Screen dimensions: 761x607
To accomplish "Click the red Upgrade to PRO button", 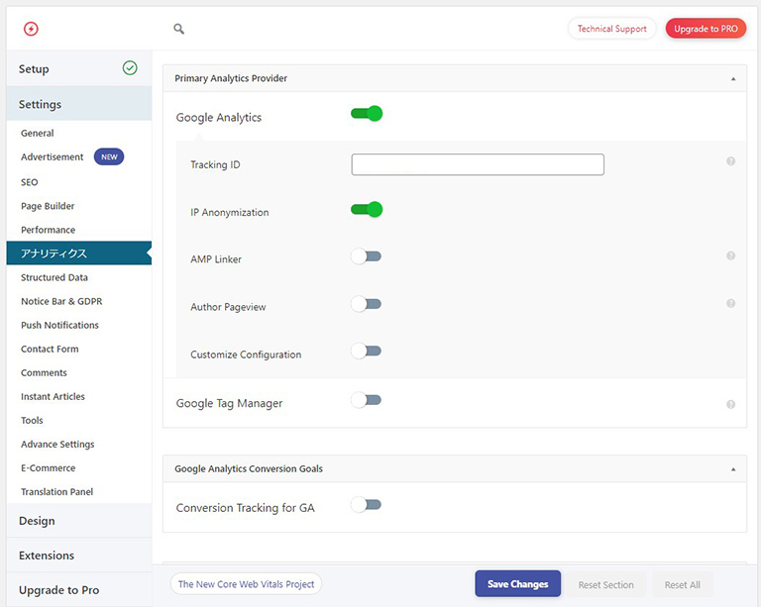I will coord(706,29).
